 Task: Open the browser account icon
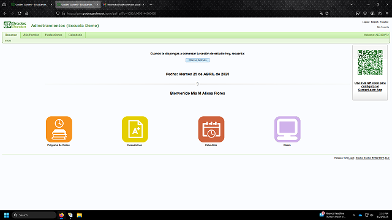coord(372,13)
